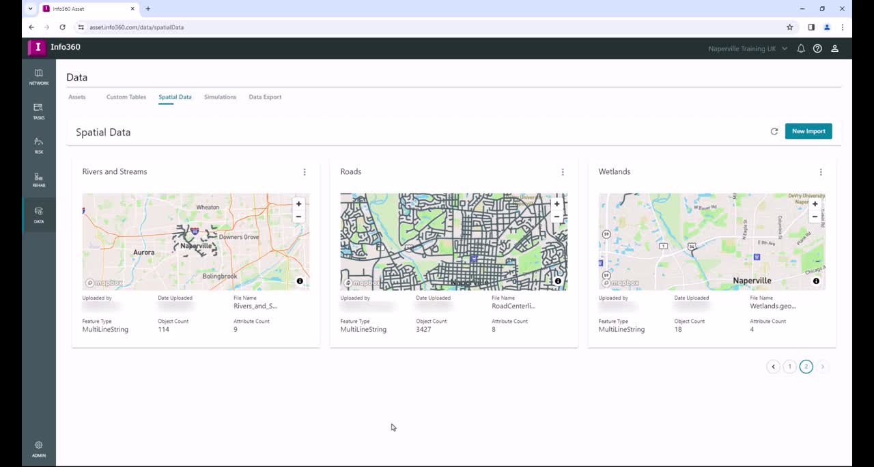Select page 2 in pagination
This screenshot has width=874, height=467.
[806, 367]
